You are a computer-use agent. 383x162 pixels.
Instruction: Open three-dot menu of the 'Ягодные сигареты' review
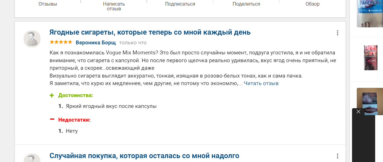point(337,33)
